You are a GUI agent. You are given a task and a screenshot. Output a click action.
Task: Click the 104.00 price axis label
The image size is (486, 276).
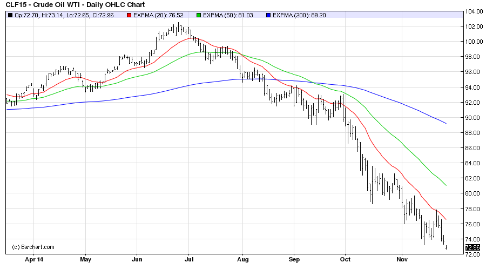(473, 11)
